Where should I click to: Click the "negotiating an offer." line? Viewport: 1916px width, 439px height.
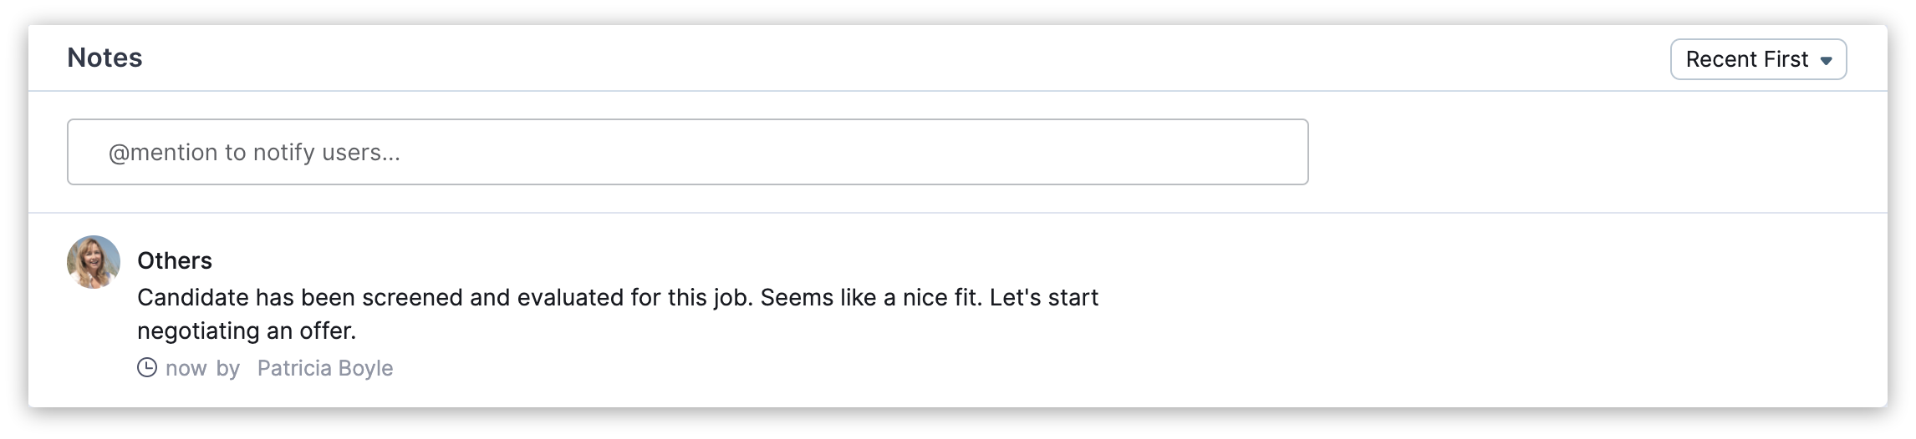247,331
